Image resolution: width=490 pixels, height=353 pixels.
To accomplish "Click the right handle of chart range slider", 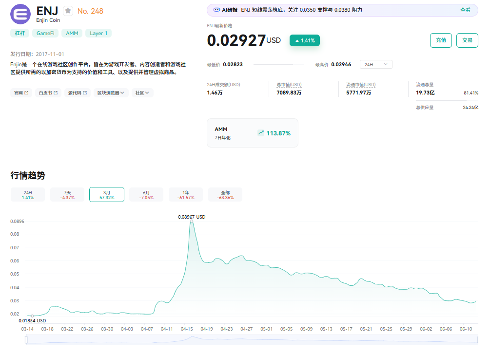I will tap(478, 339).
